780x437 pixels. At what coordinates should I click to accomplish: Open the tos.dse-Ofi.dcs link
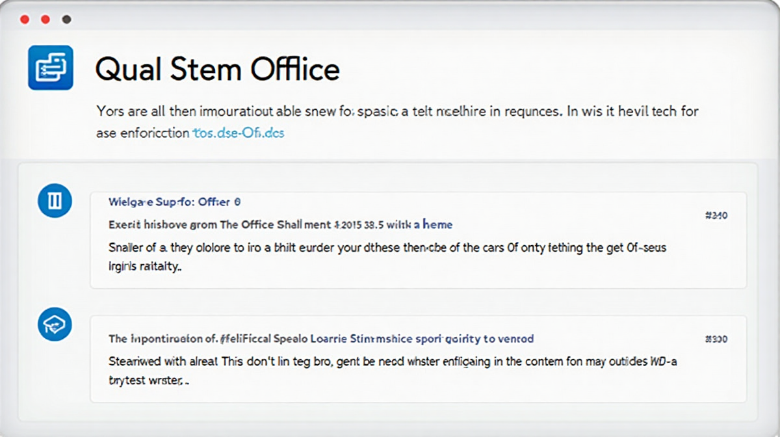239,133
